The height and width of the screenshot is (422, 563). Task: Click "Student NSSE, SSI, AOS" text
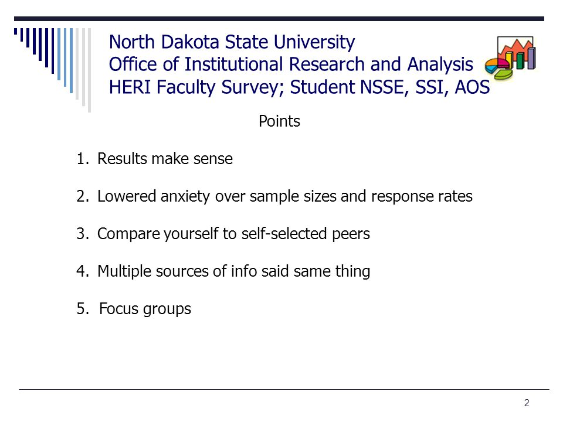390,87
